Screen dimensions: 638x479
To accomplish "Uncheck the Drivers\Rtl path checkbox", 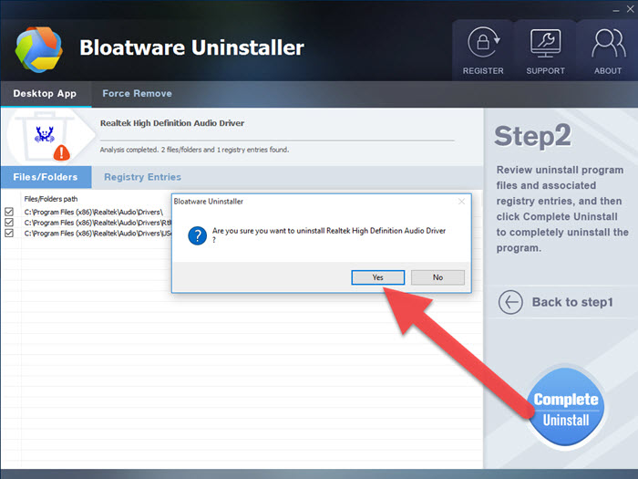I will (x=9, y=223).
